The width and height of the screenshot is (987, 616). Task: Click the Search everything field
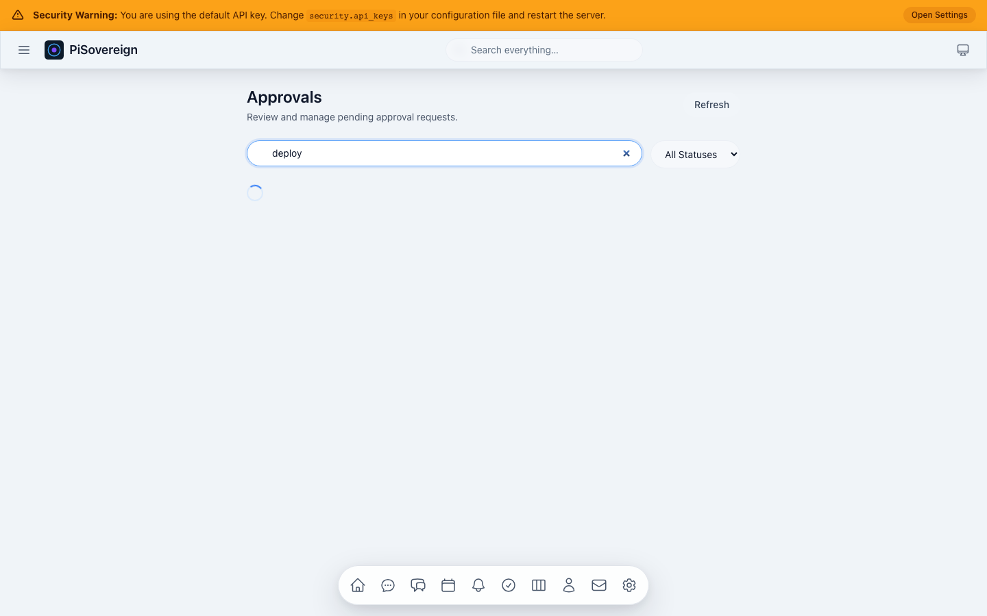544,49
